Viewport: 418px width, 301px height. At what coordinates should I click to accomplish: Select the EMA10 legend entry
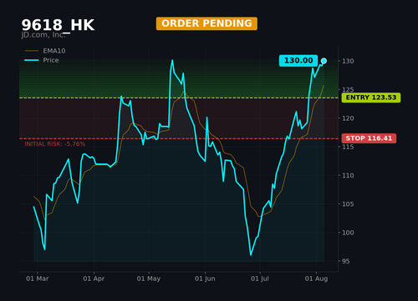(x=45, y=51)
